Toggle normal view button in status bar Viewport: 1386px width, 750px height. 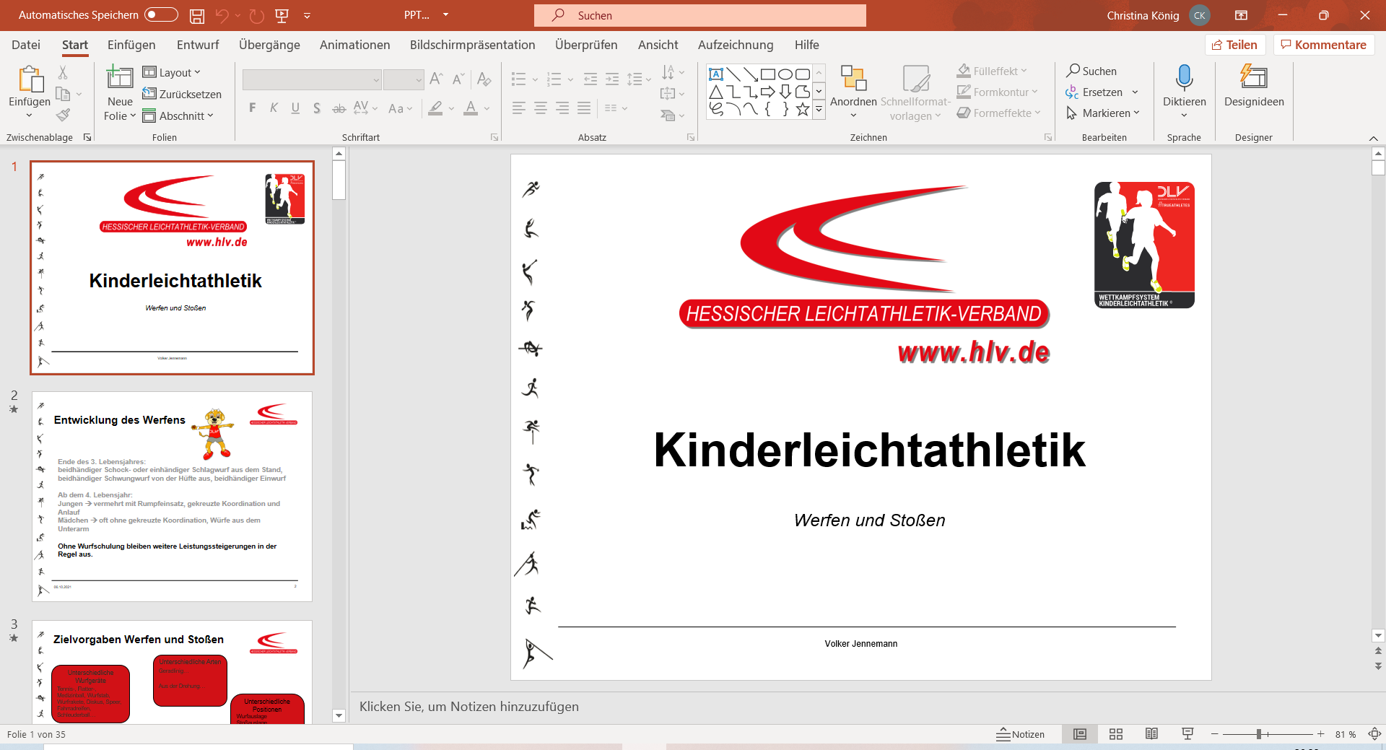[x=1080, y=734]
